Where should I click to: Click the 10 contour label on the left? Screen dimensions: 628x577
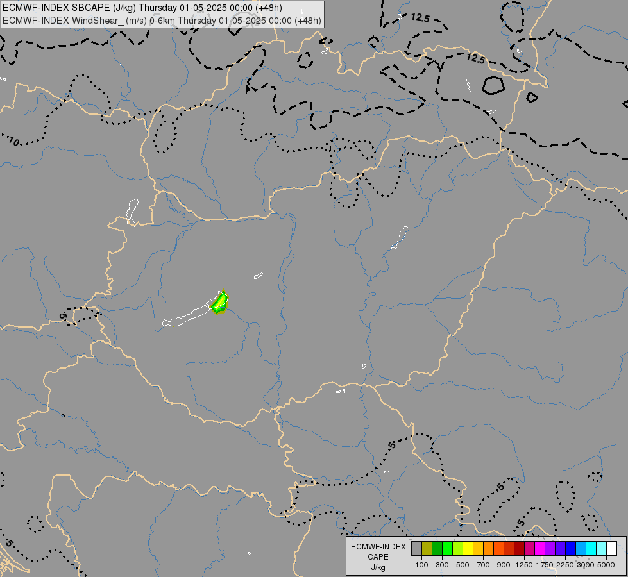coord(13,141)
